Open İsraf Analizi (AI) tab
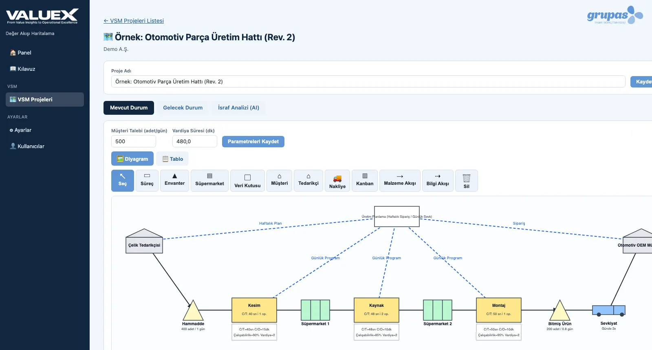This screenshot has width=652, height=350. point(238,108)
